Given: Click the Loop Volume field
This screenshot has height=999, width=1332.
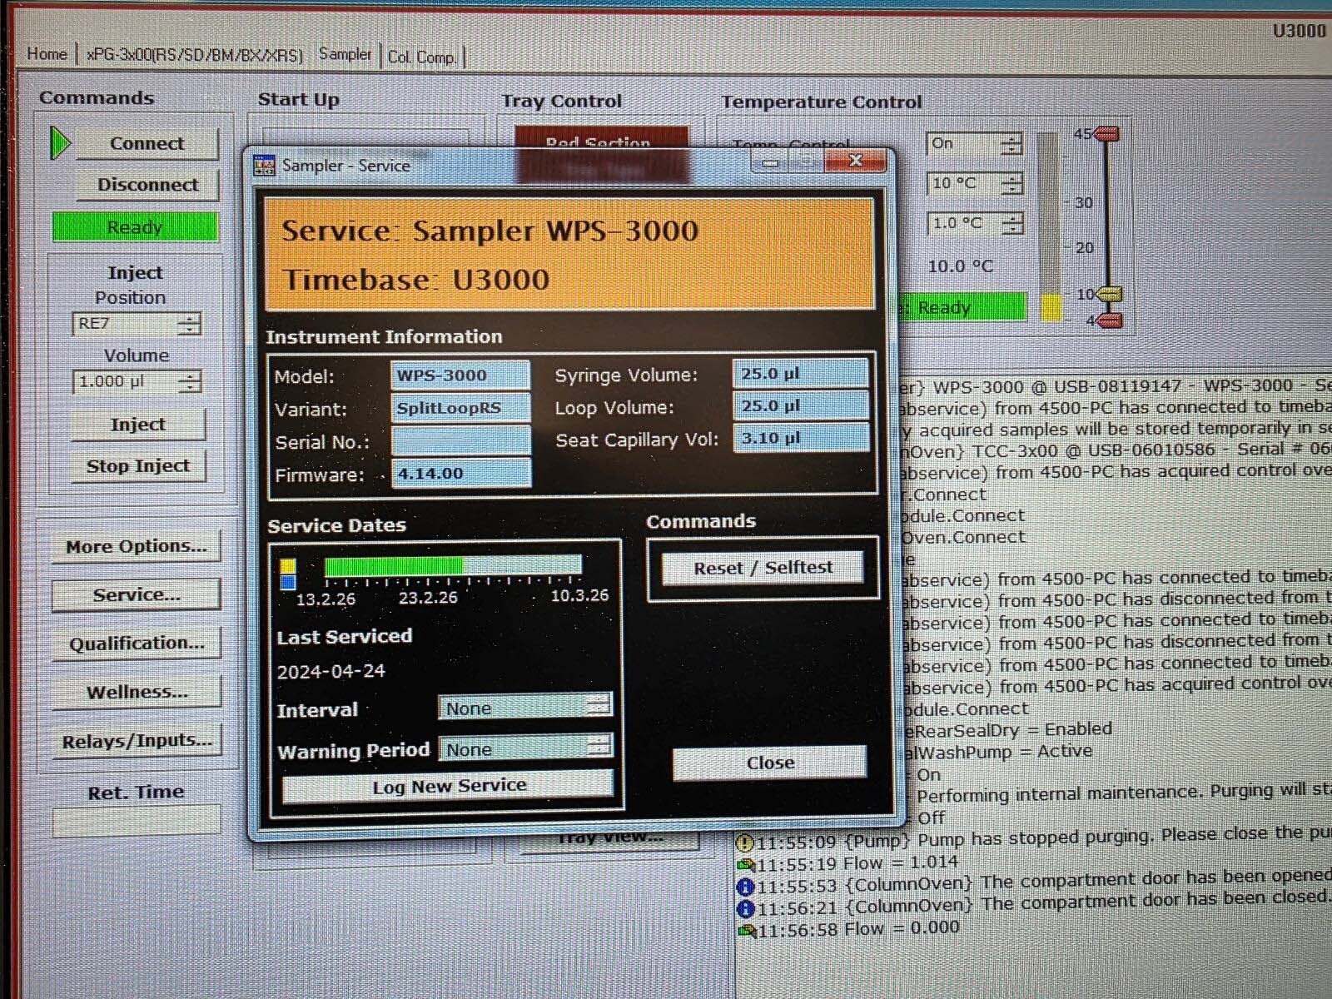Looking at the screenshot, I should pos(800,406).
